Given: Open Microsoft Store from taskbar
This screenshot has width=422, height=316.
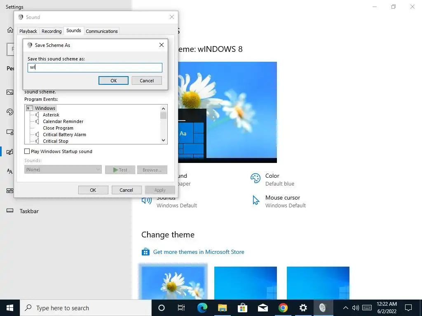Looking at the screenshot, I should click(x=242, y=308).
